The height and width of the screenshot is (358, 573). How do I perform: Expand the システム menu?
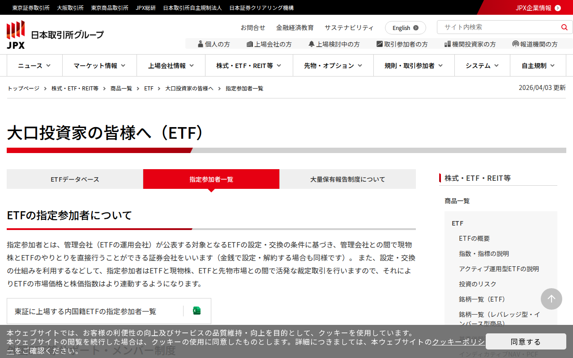click(482, 65)
